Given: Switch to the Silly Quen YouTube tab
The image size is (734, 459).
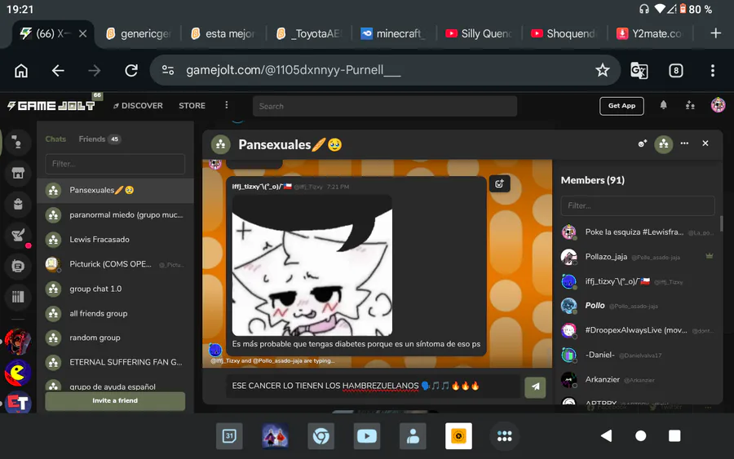Looking at the screenshot, I should coord(479,33).
